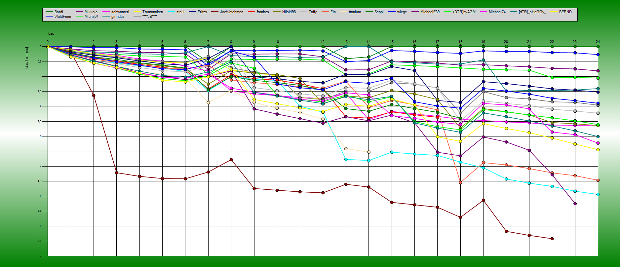Click the purple data point at lap 23

(575, 204)
